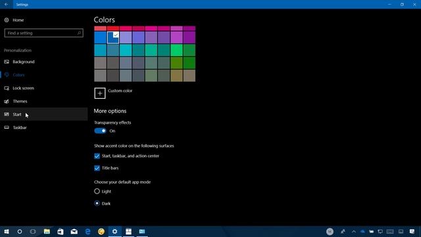Click the search magnifier icon
Screen dimensions: 421x237
tap(79, 33)
